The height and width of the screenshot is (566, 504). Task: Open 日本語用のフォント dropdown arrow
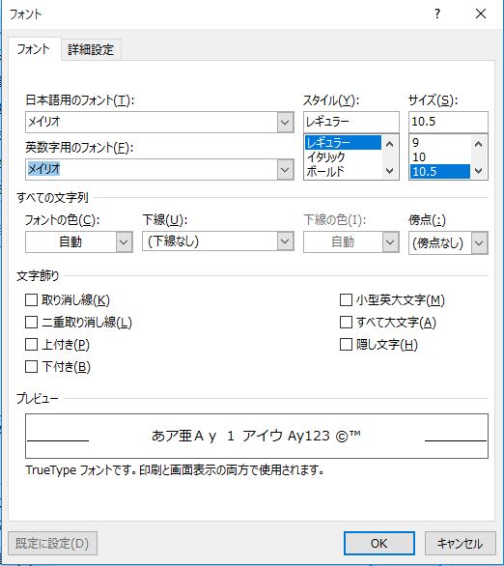click(x=285, y=122)
